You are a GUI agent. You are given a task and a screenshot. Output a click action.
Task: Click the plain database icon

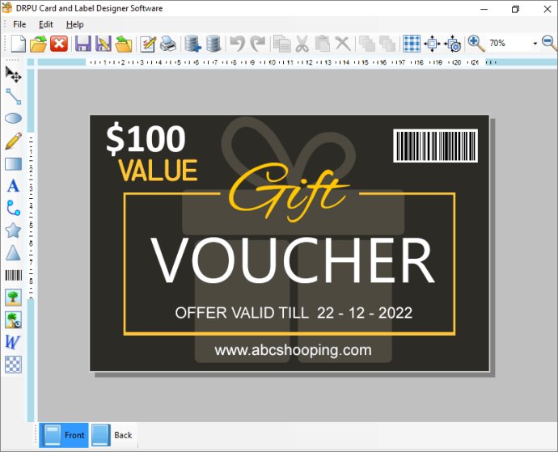(213, 44)
